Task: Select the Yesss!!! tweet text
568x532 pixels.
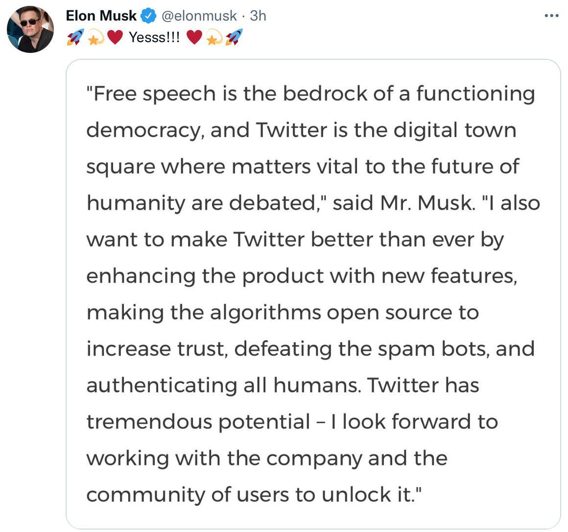Action: click(154, 38)
